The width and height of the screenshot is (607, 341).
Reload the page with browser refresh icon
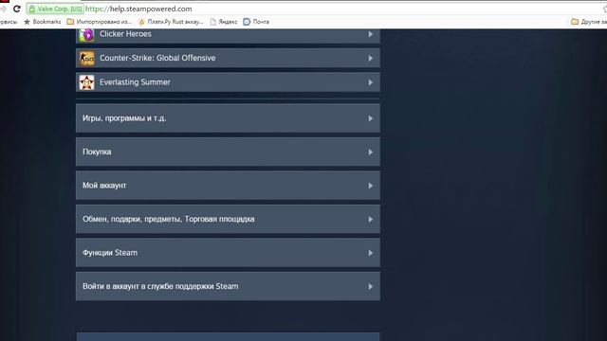pos(17,9)
